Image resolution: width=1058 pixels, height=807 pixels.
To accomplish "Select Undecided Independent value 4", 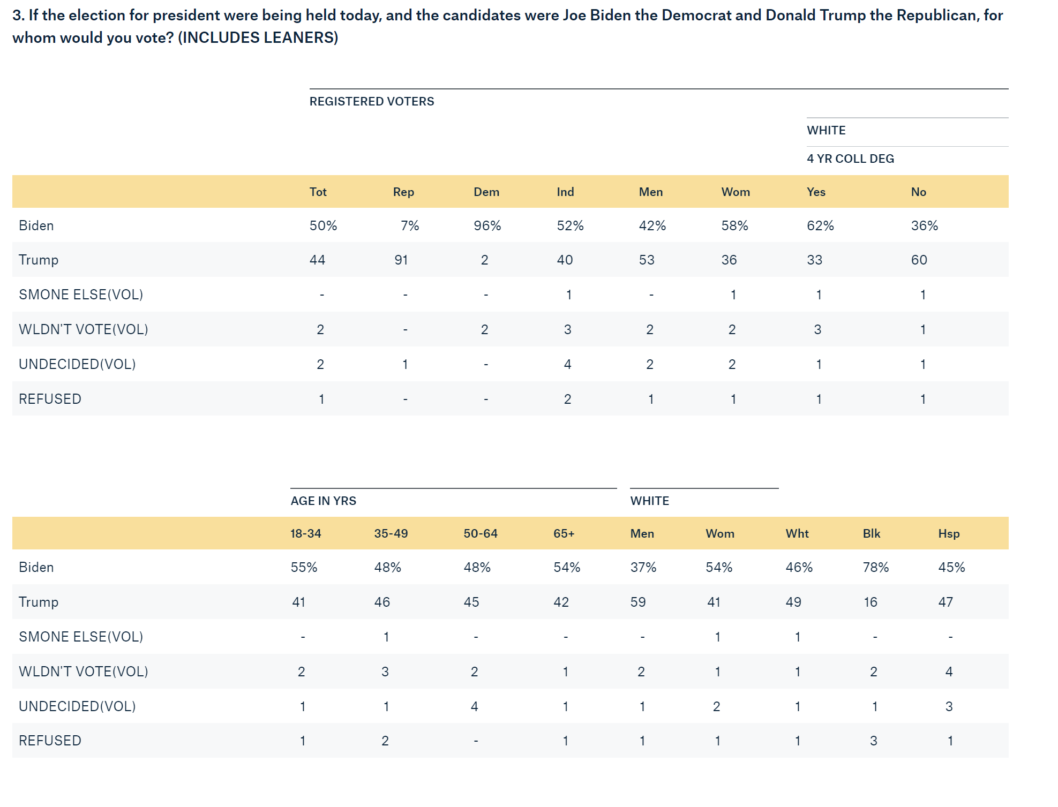I will [567, 364].
